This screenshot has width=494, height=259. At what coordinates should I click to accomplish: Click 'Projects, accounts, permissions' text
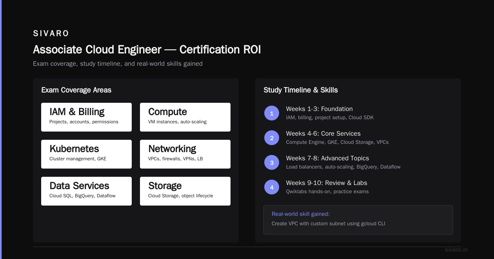(x=84, y=122)
